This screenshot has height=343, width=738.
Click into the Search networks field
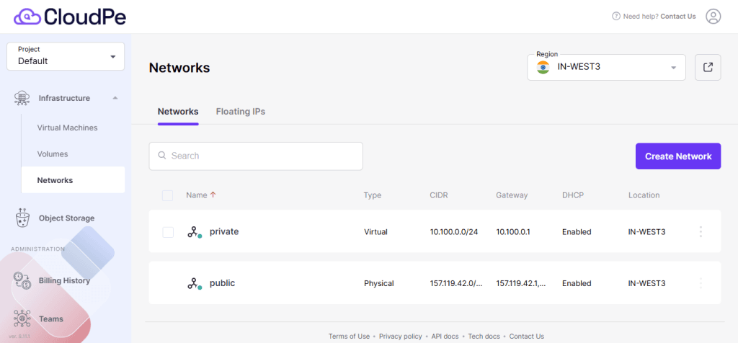tap(256, 156)
